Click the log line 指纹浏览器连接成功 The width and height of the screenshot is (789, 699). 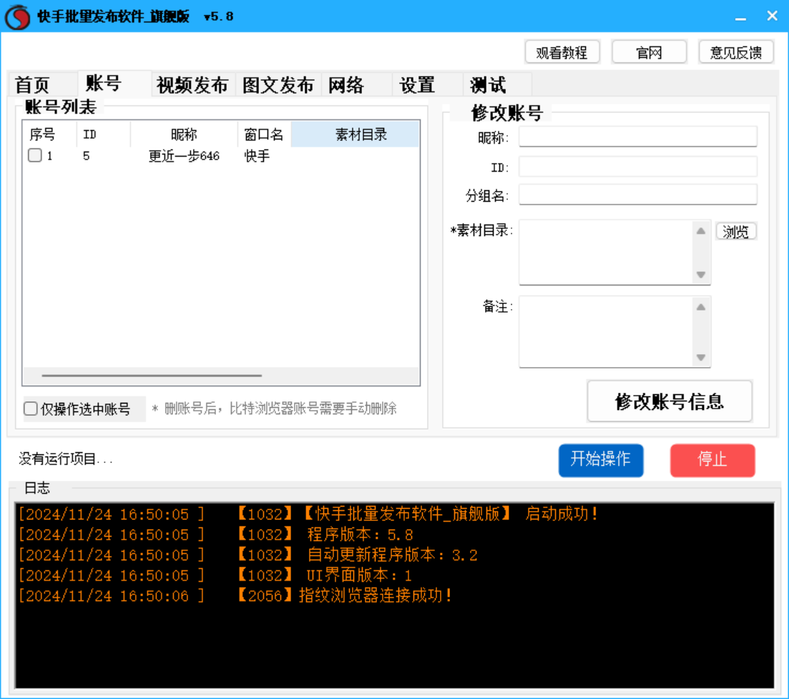coord(235,596)
